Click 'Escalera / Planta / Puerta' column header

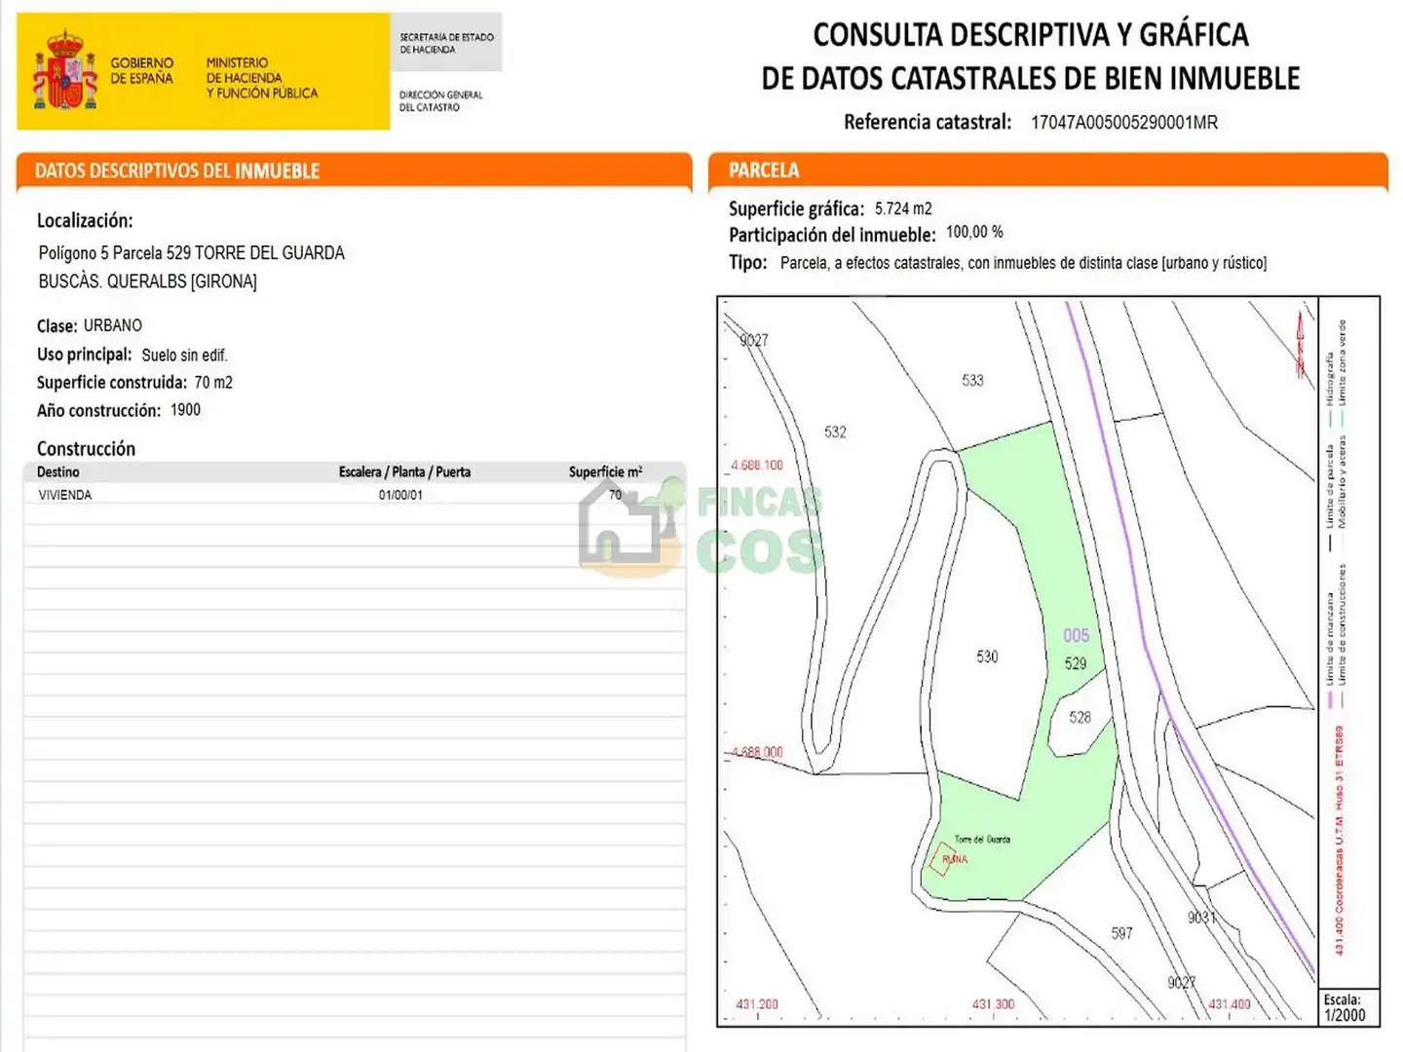pyautogui.click(x=404, y=472)
